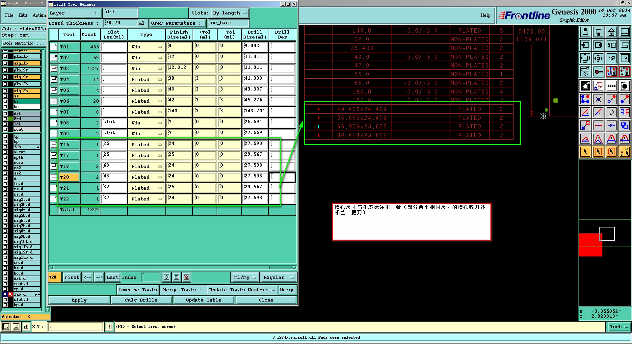This screenshot has height=344, width=632.
Task: Click the pan down icon
Action: (598, 32)
